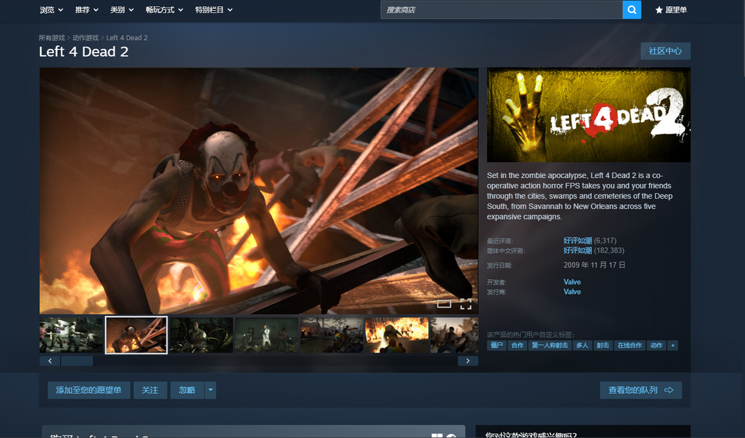Expand the 浏览 dropdown menu
Screen dimensions: 745x438
(52, 10)
